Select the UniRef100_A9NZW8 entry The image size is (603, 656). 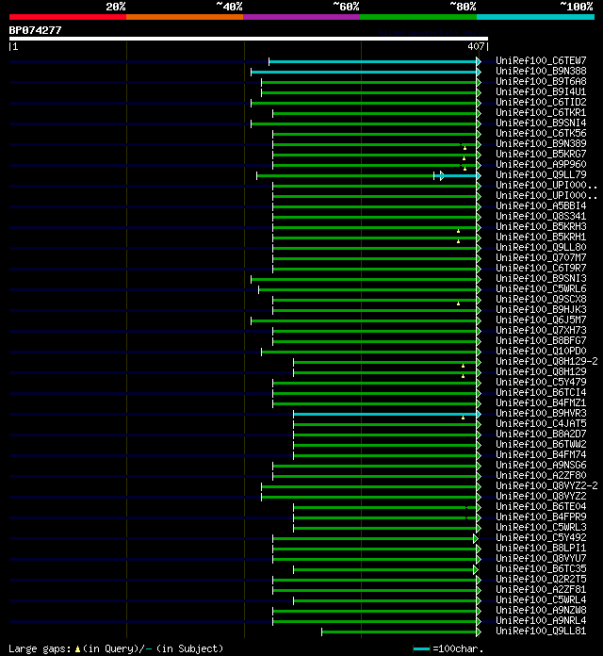coord(541,610)
